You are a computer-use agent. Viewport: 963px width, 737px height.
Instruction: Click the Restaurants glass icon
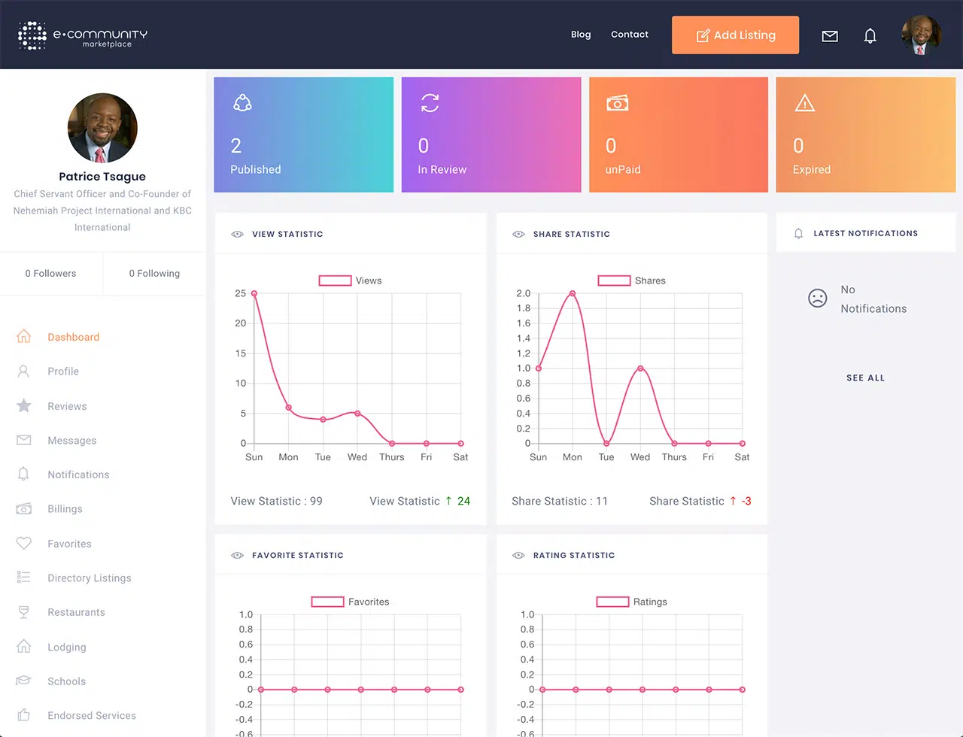coord(24,612)
